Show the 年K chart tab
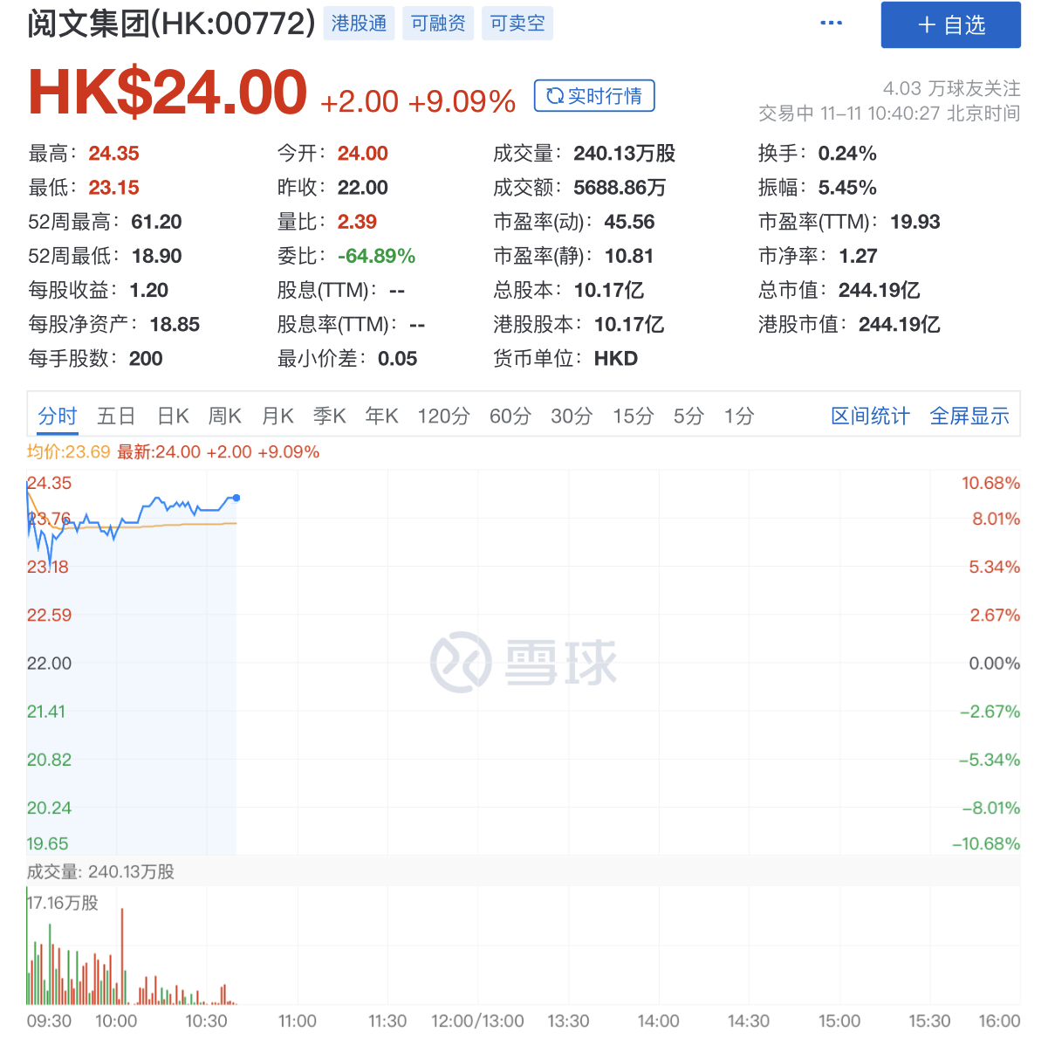The image size is (1048, 1053). 381,416
